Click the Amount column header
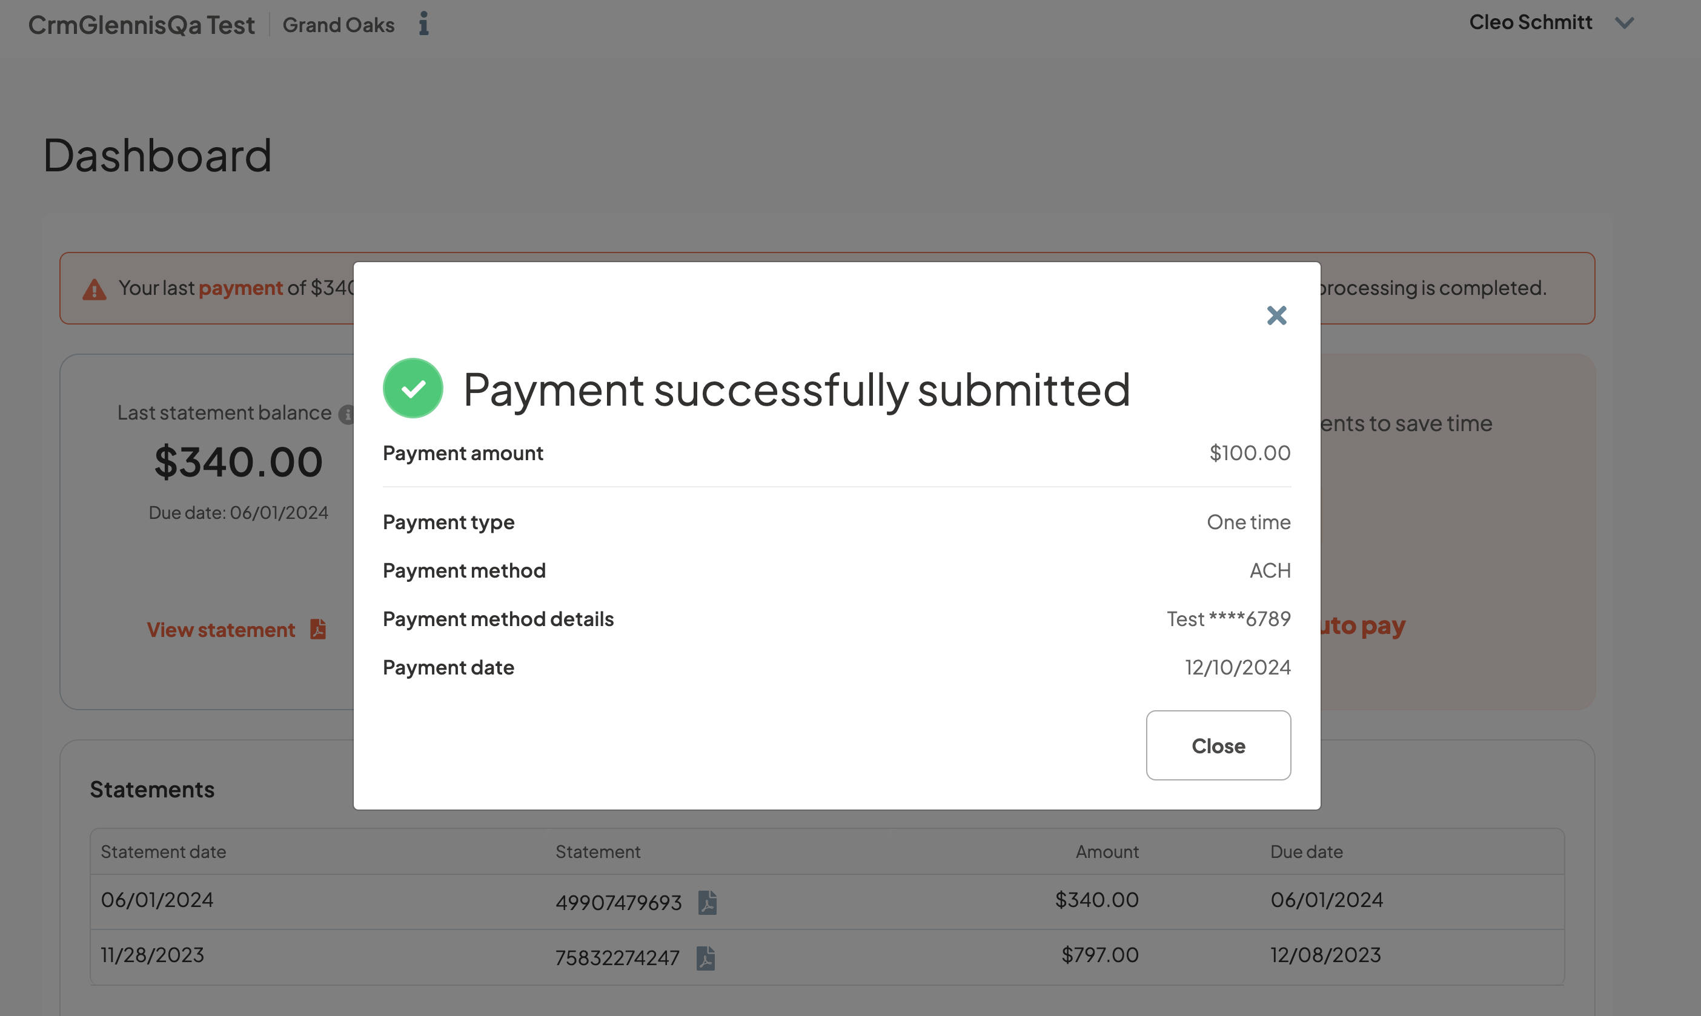Screen dimensions: 1701x1016 click(1107, 852)
